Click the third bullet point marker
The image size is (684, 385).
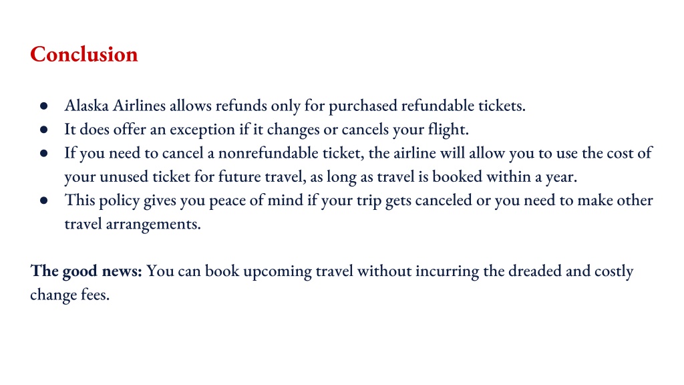tap(43, 153)
